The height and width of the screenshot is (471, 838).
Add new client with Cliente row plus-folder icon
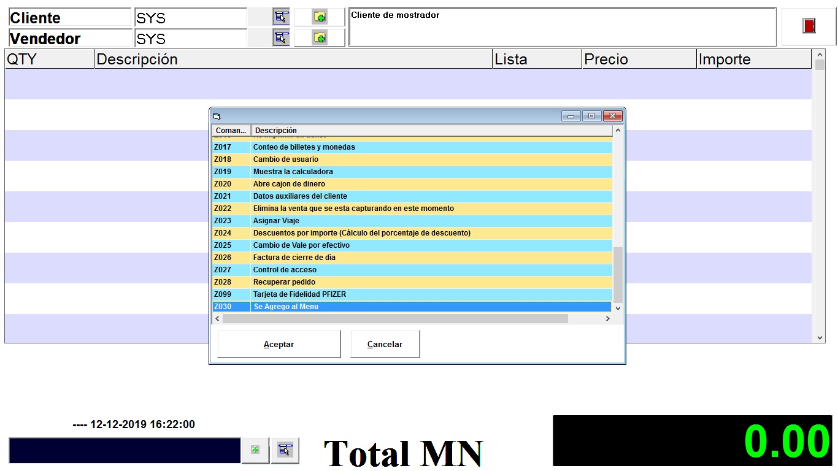(x=320, y=17)
